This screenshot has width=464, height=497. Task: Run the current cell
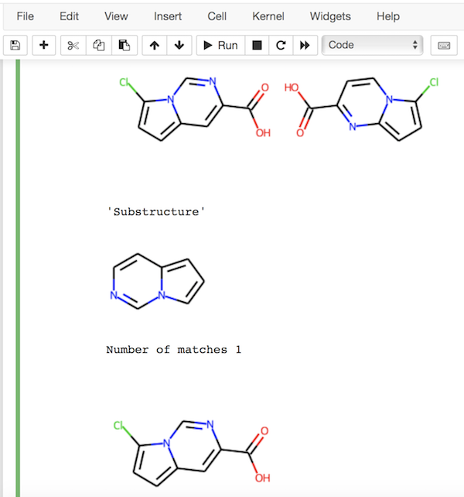(x=220, y=46)
